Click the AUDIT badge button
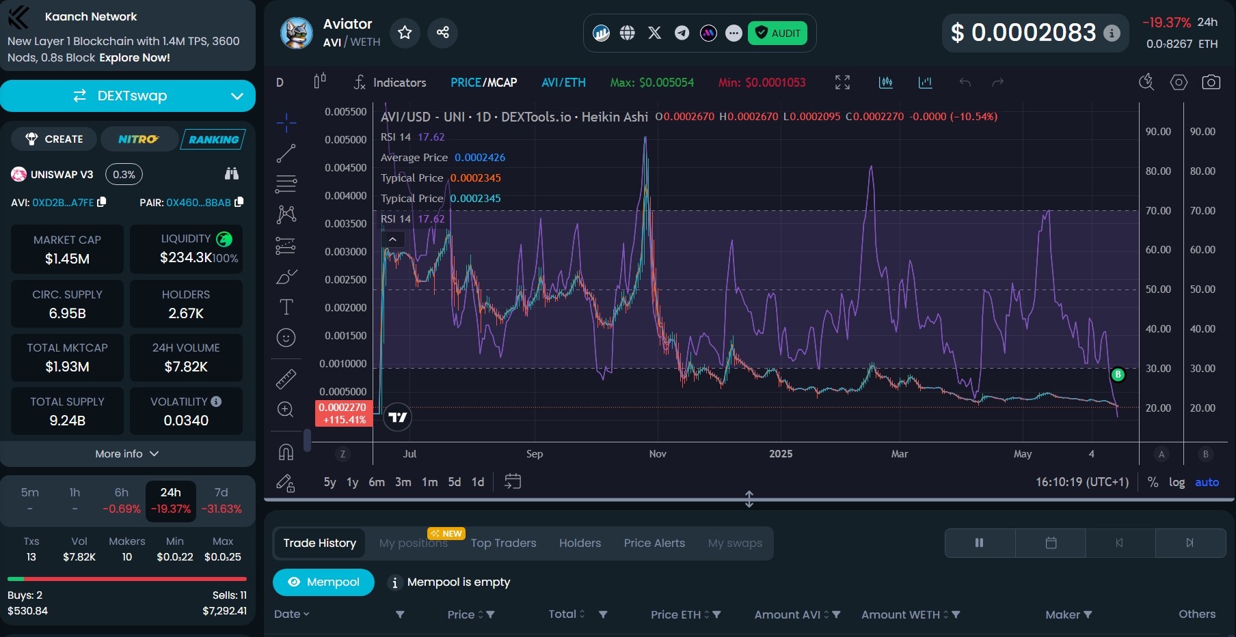This screenshot has height=637, width=1236. pyautogui.click(x=778, y=33)
